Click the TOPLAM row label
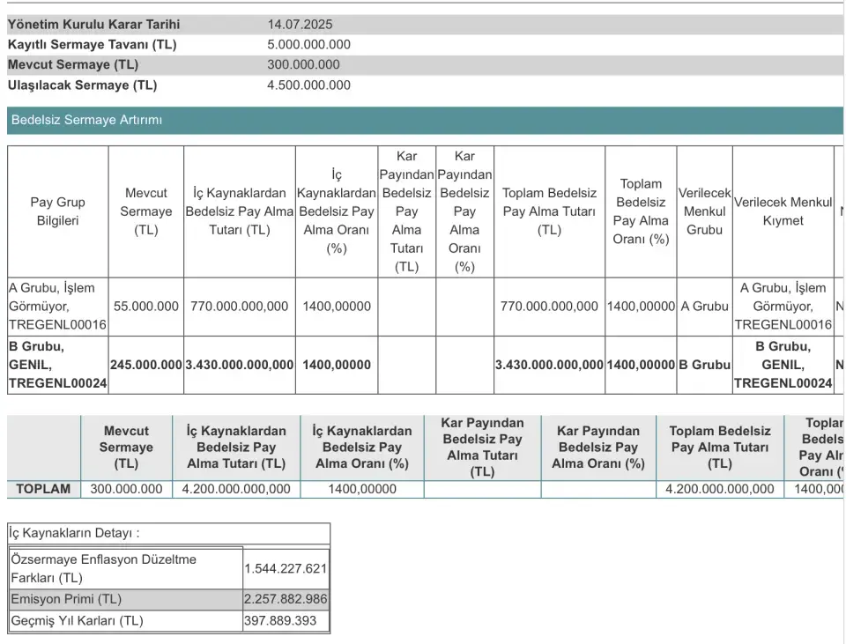 click(44, 489)
